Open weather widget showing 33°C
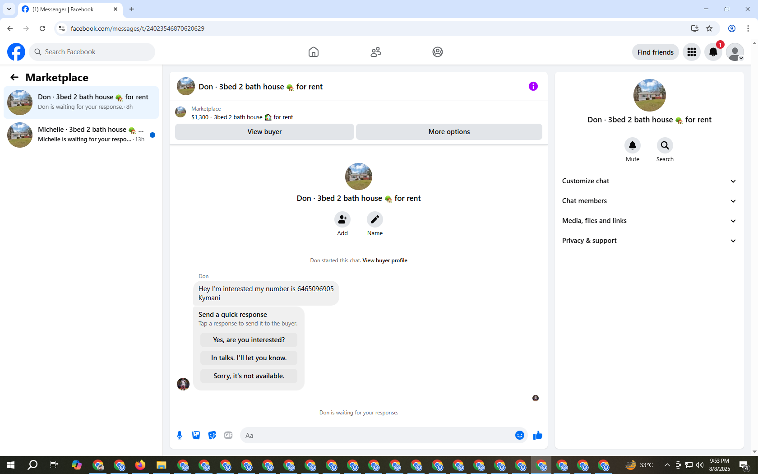The image size is (758, 474). [639, 465]
